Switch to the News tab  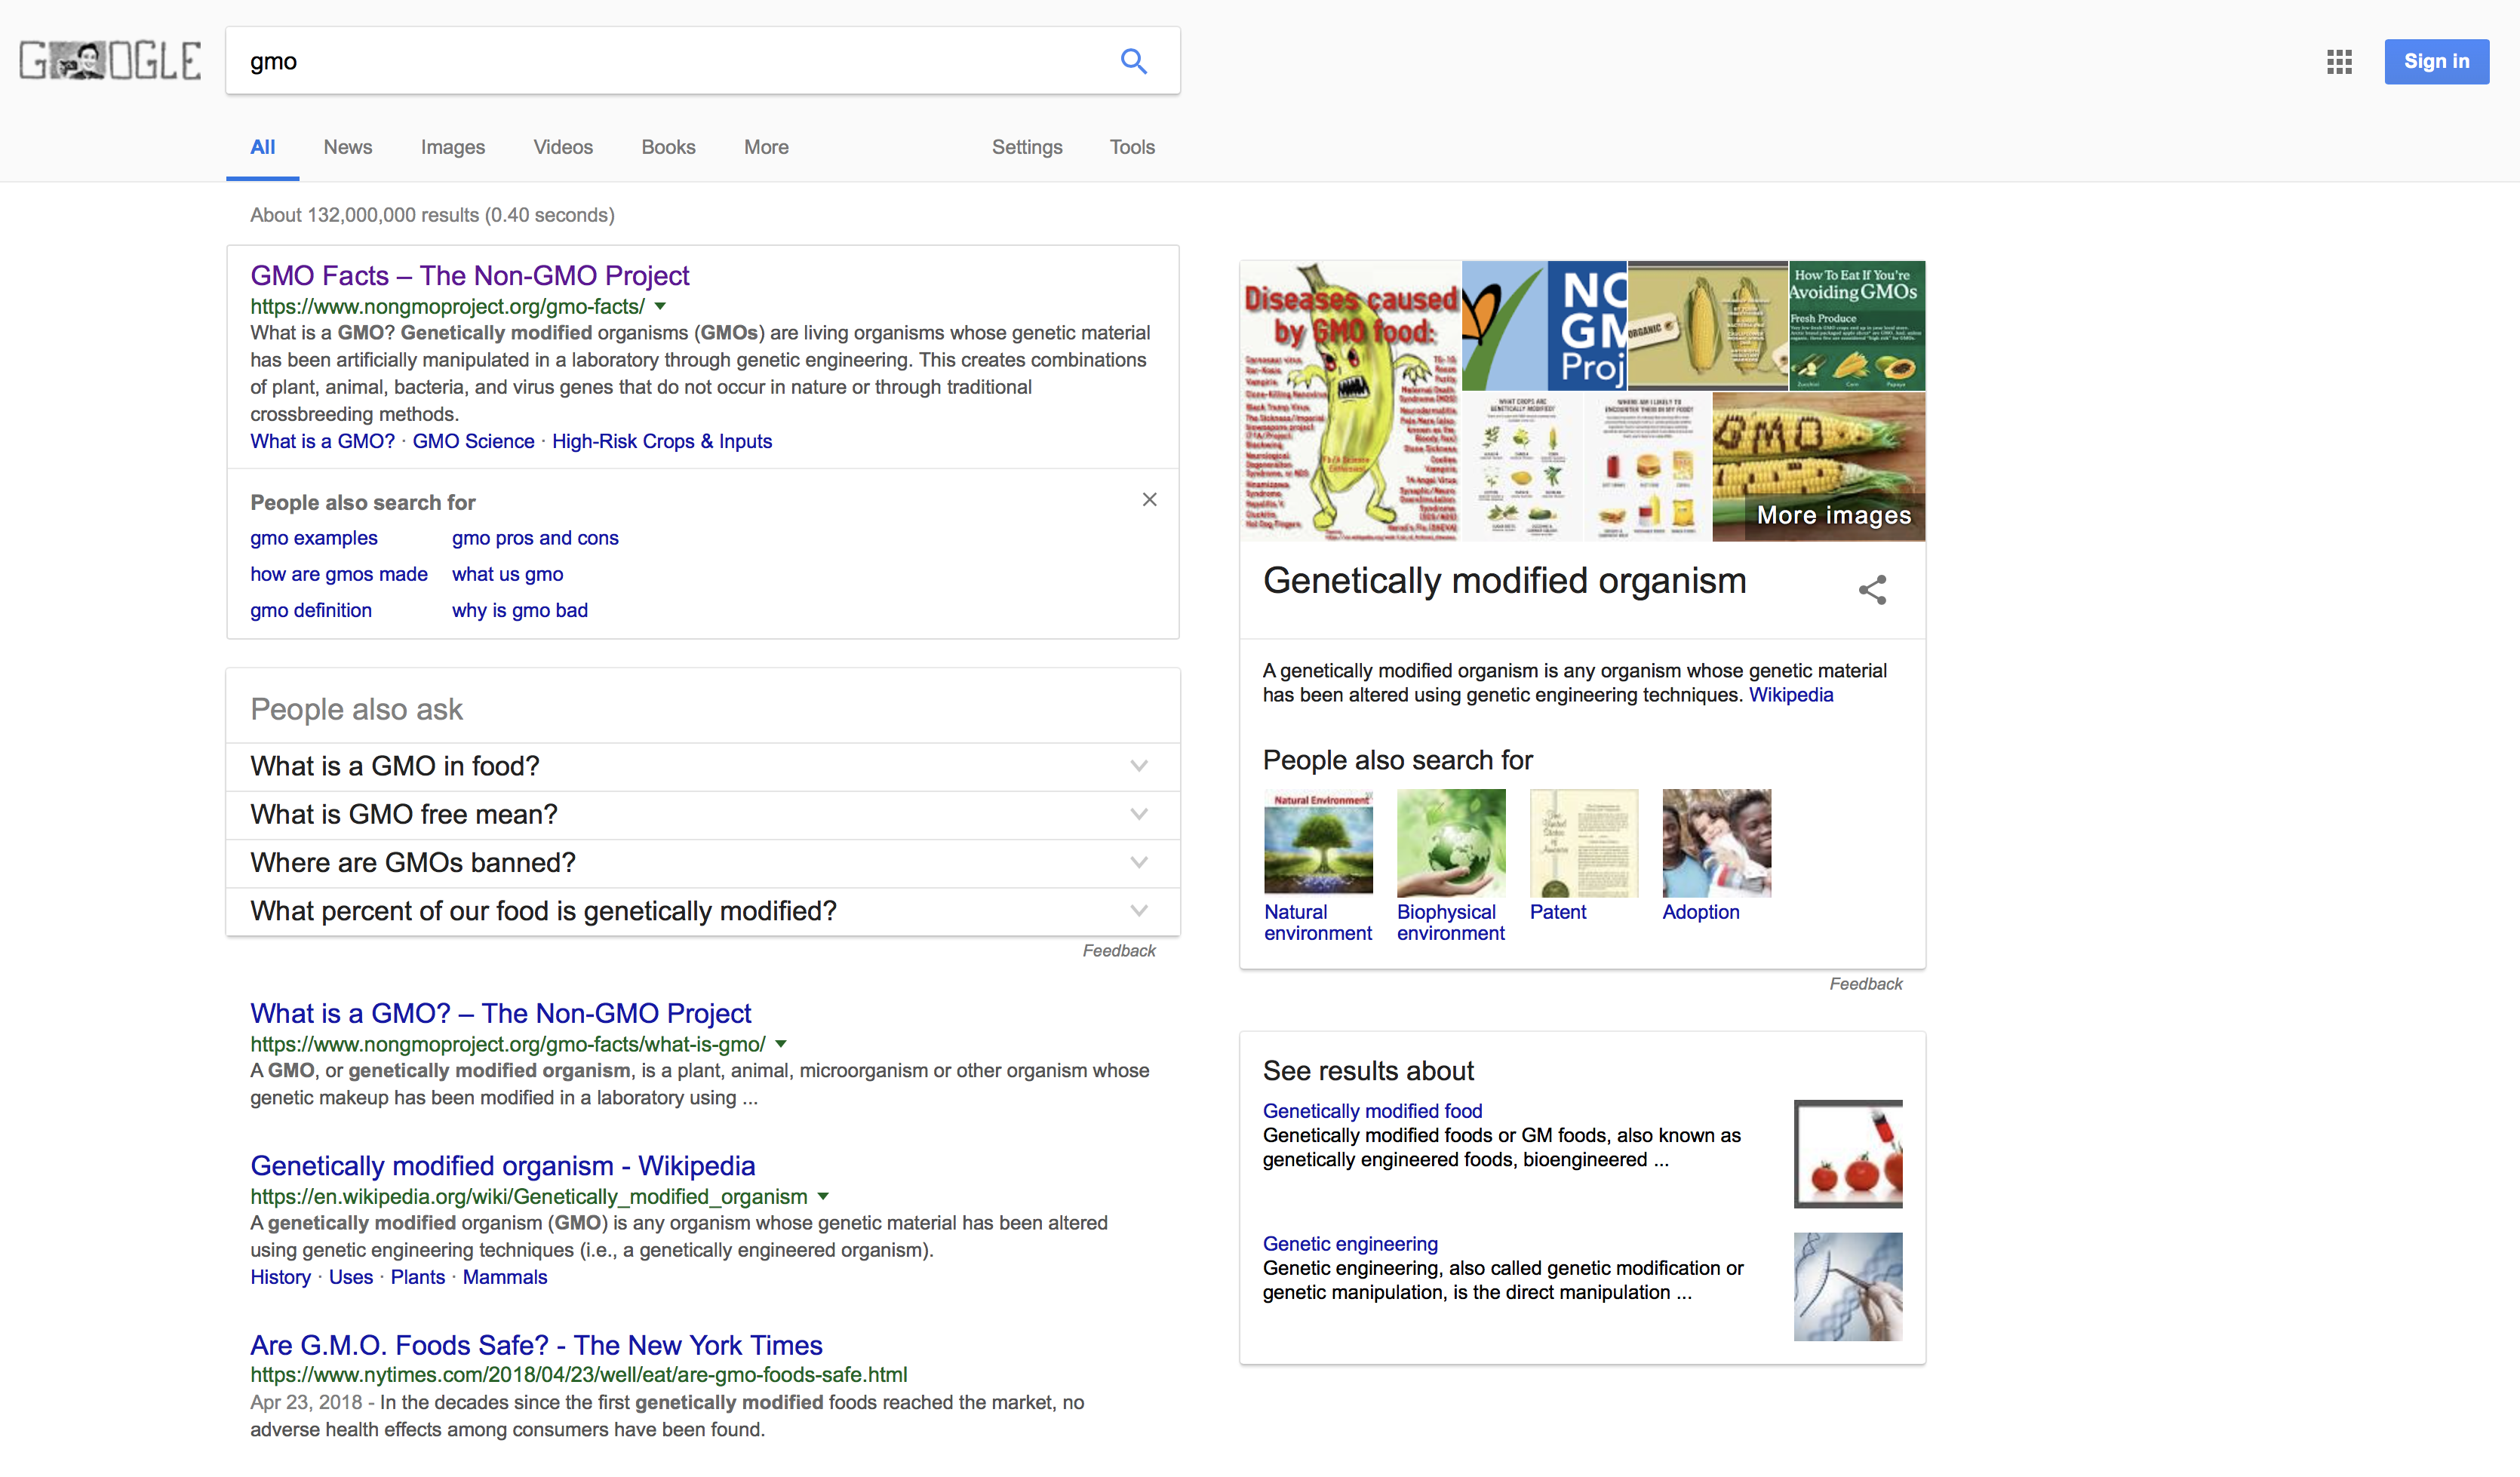pos(347,147)
